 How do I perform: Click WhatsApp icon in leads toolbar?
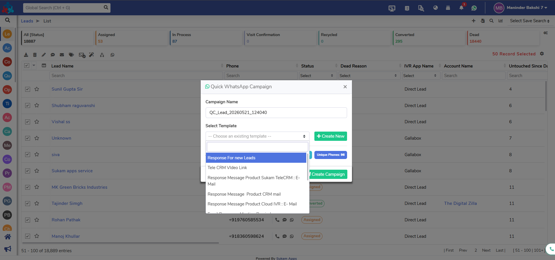click(x=113, y=55)
